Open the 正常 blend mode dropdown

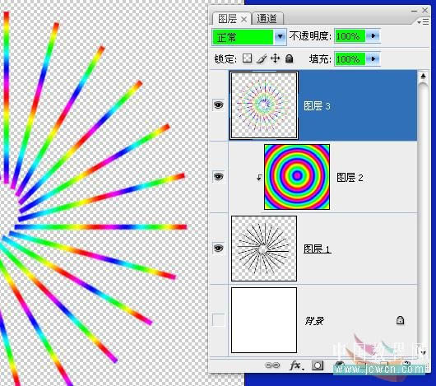click(x=249, y=37)
